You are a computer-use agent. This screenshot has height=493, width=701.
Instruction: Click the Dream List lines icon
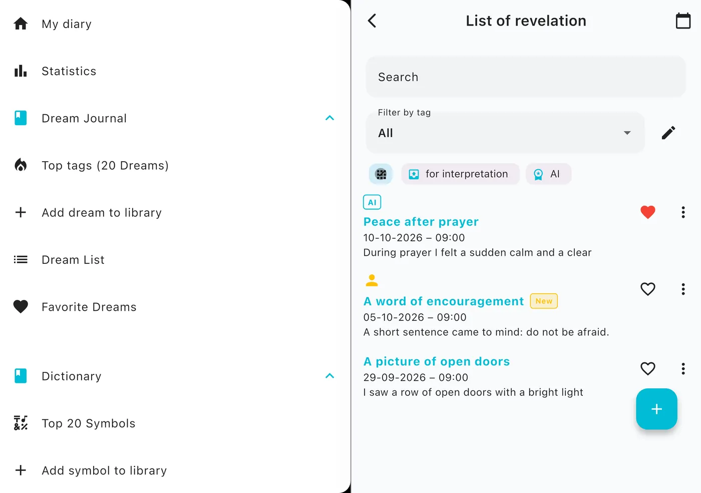pos(21,259)
